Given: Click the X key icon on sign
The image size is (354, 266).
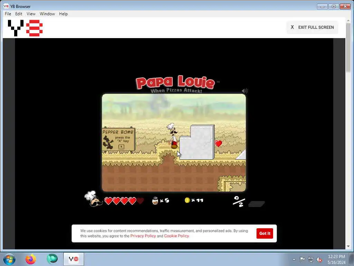Looking at the screenshot, I should [x=121, y=147].
